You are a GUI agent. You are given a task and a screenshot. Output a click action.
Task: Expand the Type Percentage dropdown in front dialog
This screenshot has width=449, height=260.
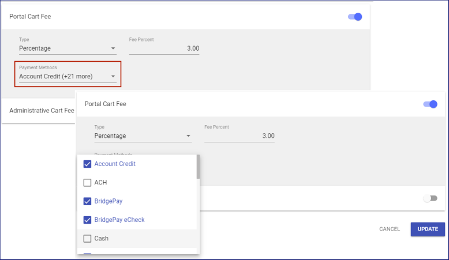tap(142, 136)
